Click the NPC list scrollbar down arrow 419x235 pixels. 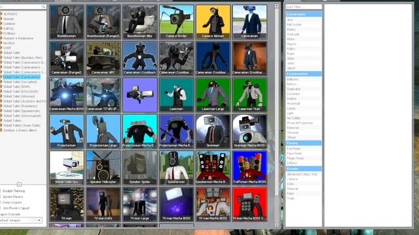277,225
